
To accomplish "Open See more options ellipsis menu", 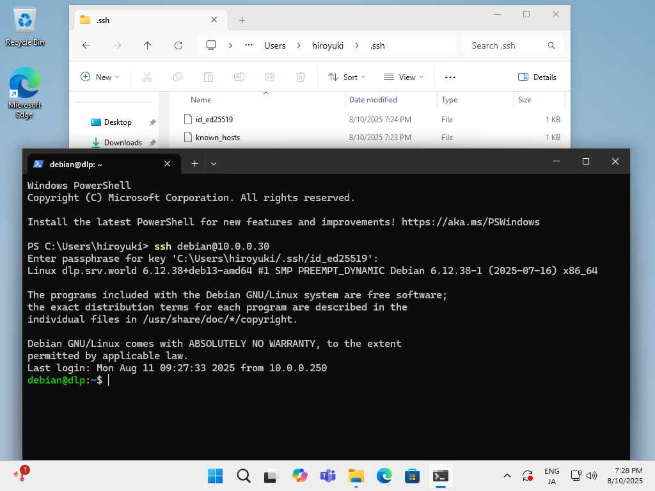I will [450, 77].
